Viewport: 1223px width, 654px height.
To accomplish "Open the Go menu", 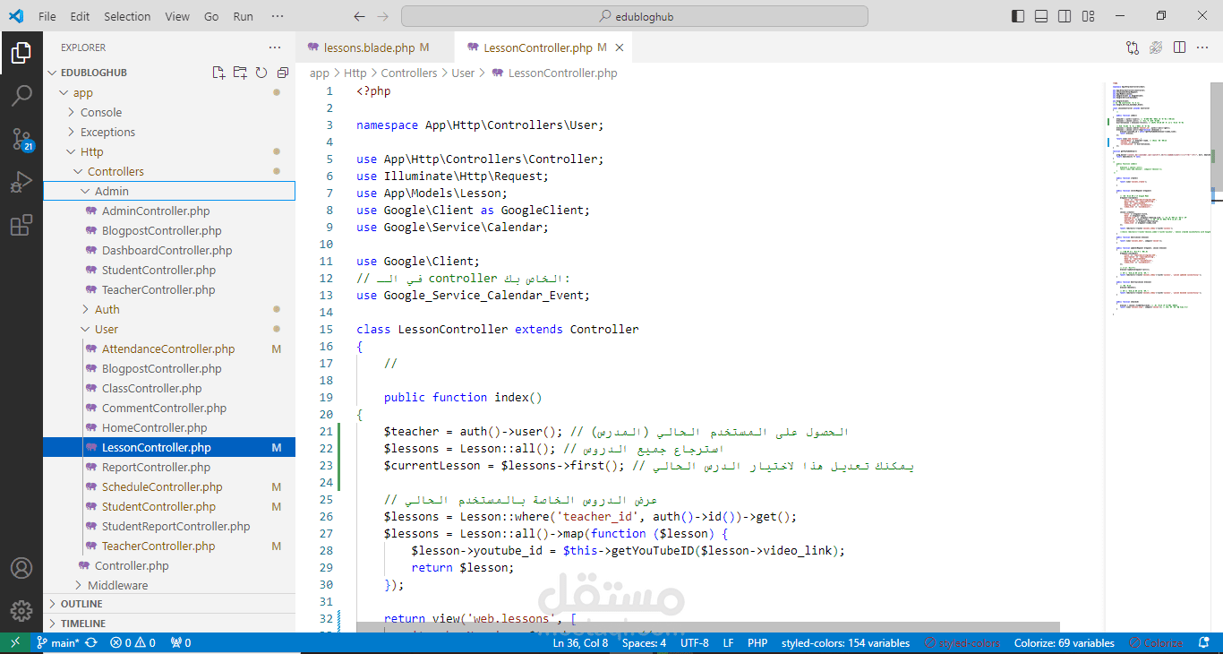I will tap(211, 16).
